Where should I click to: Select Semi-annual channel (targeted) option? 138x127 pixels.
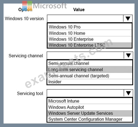[x=90, y=76]
